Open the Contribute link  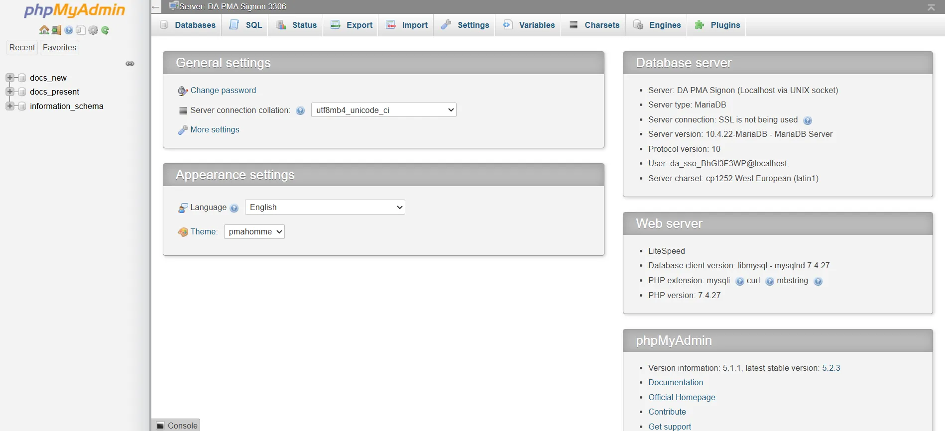tap(667, 412)
